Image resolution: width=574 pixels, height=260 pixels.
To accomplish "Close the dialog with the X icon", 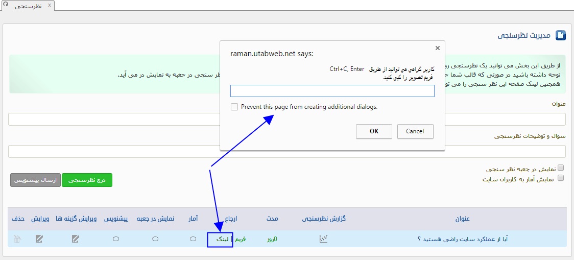I will 437,48.
